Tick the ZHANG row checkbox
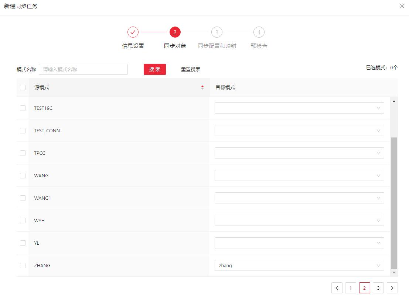 [x=23, y=265]
